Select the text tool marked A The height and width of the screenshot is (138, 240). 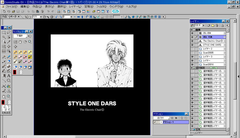(x=9, y=76)
